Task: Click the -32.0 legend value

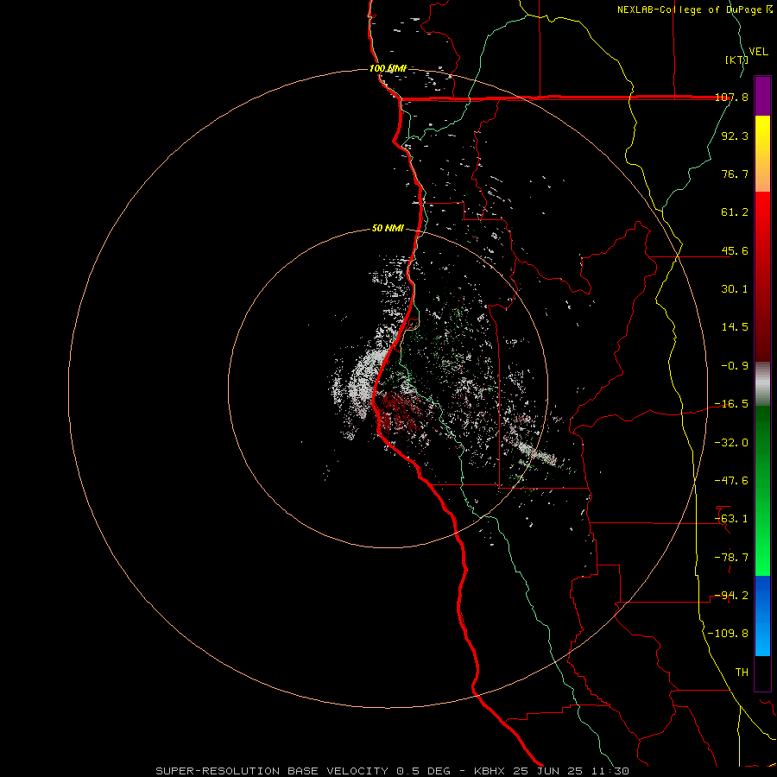Action: [731, 443]
